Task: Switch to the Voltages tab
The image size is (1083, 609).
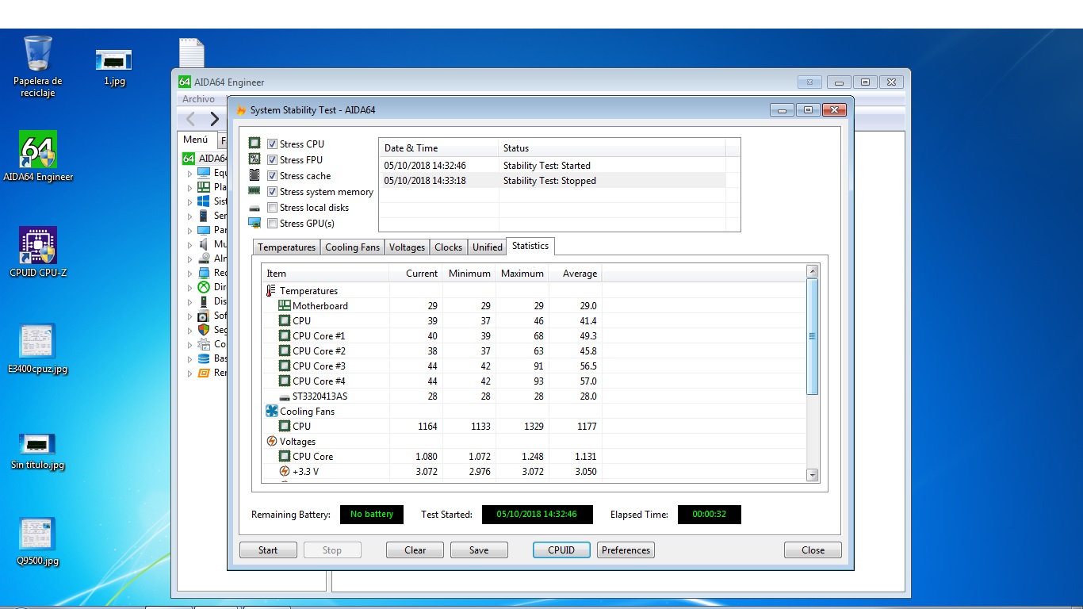Action: (407, 247)
